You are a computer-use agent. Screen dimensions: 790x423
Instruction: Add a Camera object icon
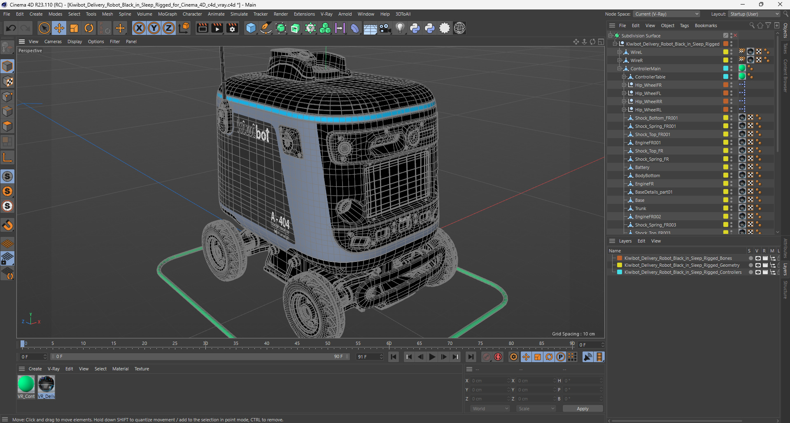(385, 28)
